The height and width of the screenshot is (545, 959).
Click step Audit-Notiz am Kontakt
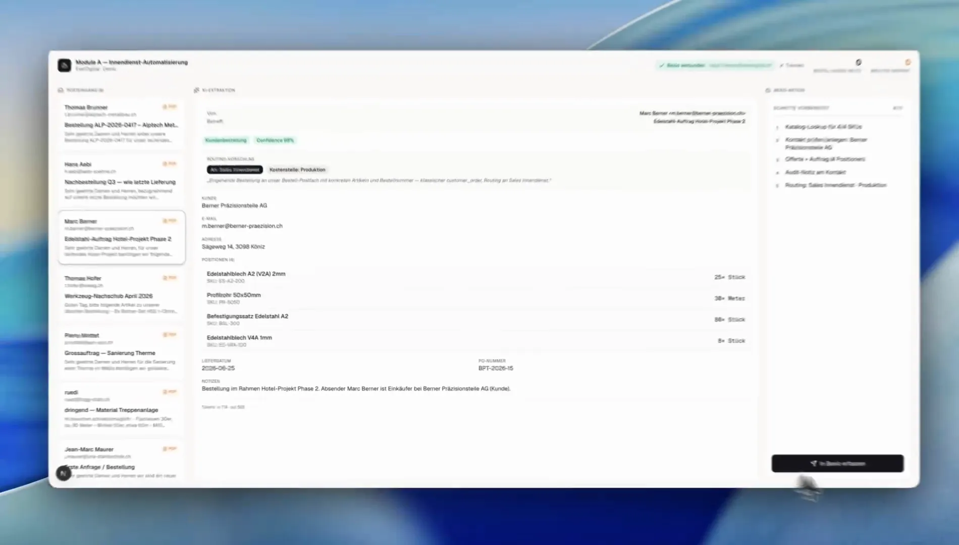pos(815,172)
